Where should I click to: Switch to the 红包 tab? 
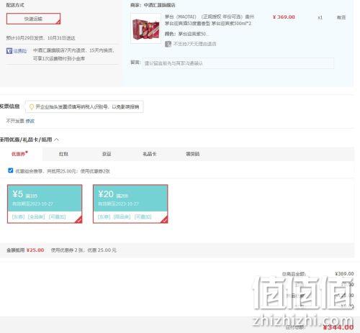(x=63, y=154)
